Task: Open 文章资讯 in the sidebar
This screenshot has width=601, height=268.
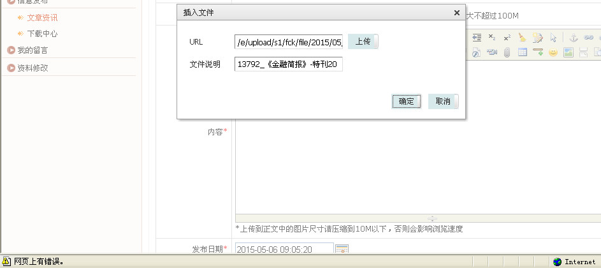Action: point(42,17)
